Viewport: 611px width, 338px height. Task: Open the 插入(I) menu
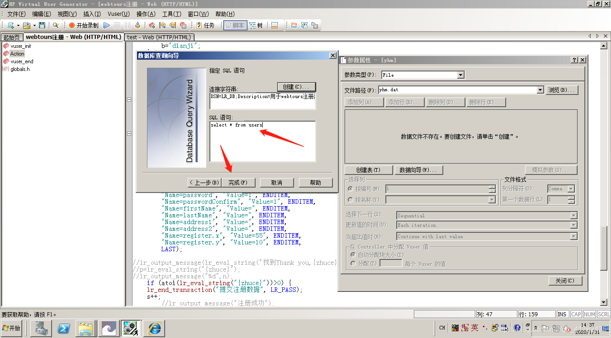tap(92, 14)
